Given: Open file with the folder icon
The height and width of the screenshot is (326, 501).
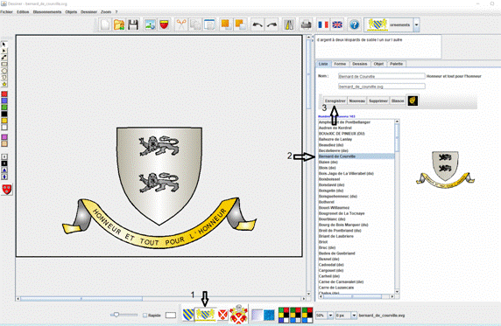Looking at the screenshot, I should click(x=119, y=24).
